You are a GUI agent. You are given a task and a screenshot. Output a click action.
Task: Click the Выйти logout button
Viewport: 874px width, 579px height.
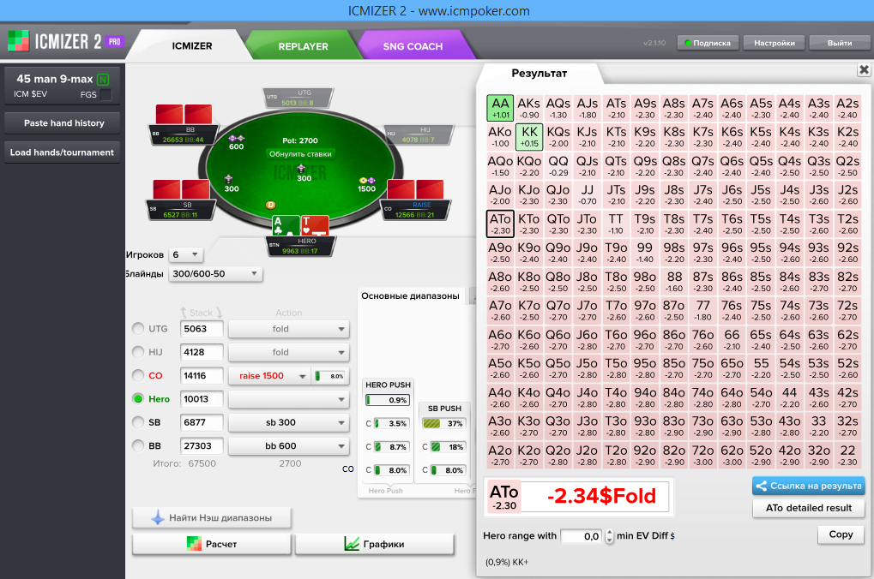tap(840, 43)
